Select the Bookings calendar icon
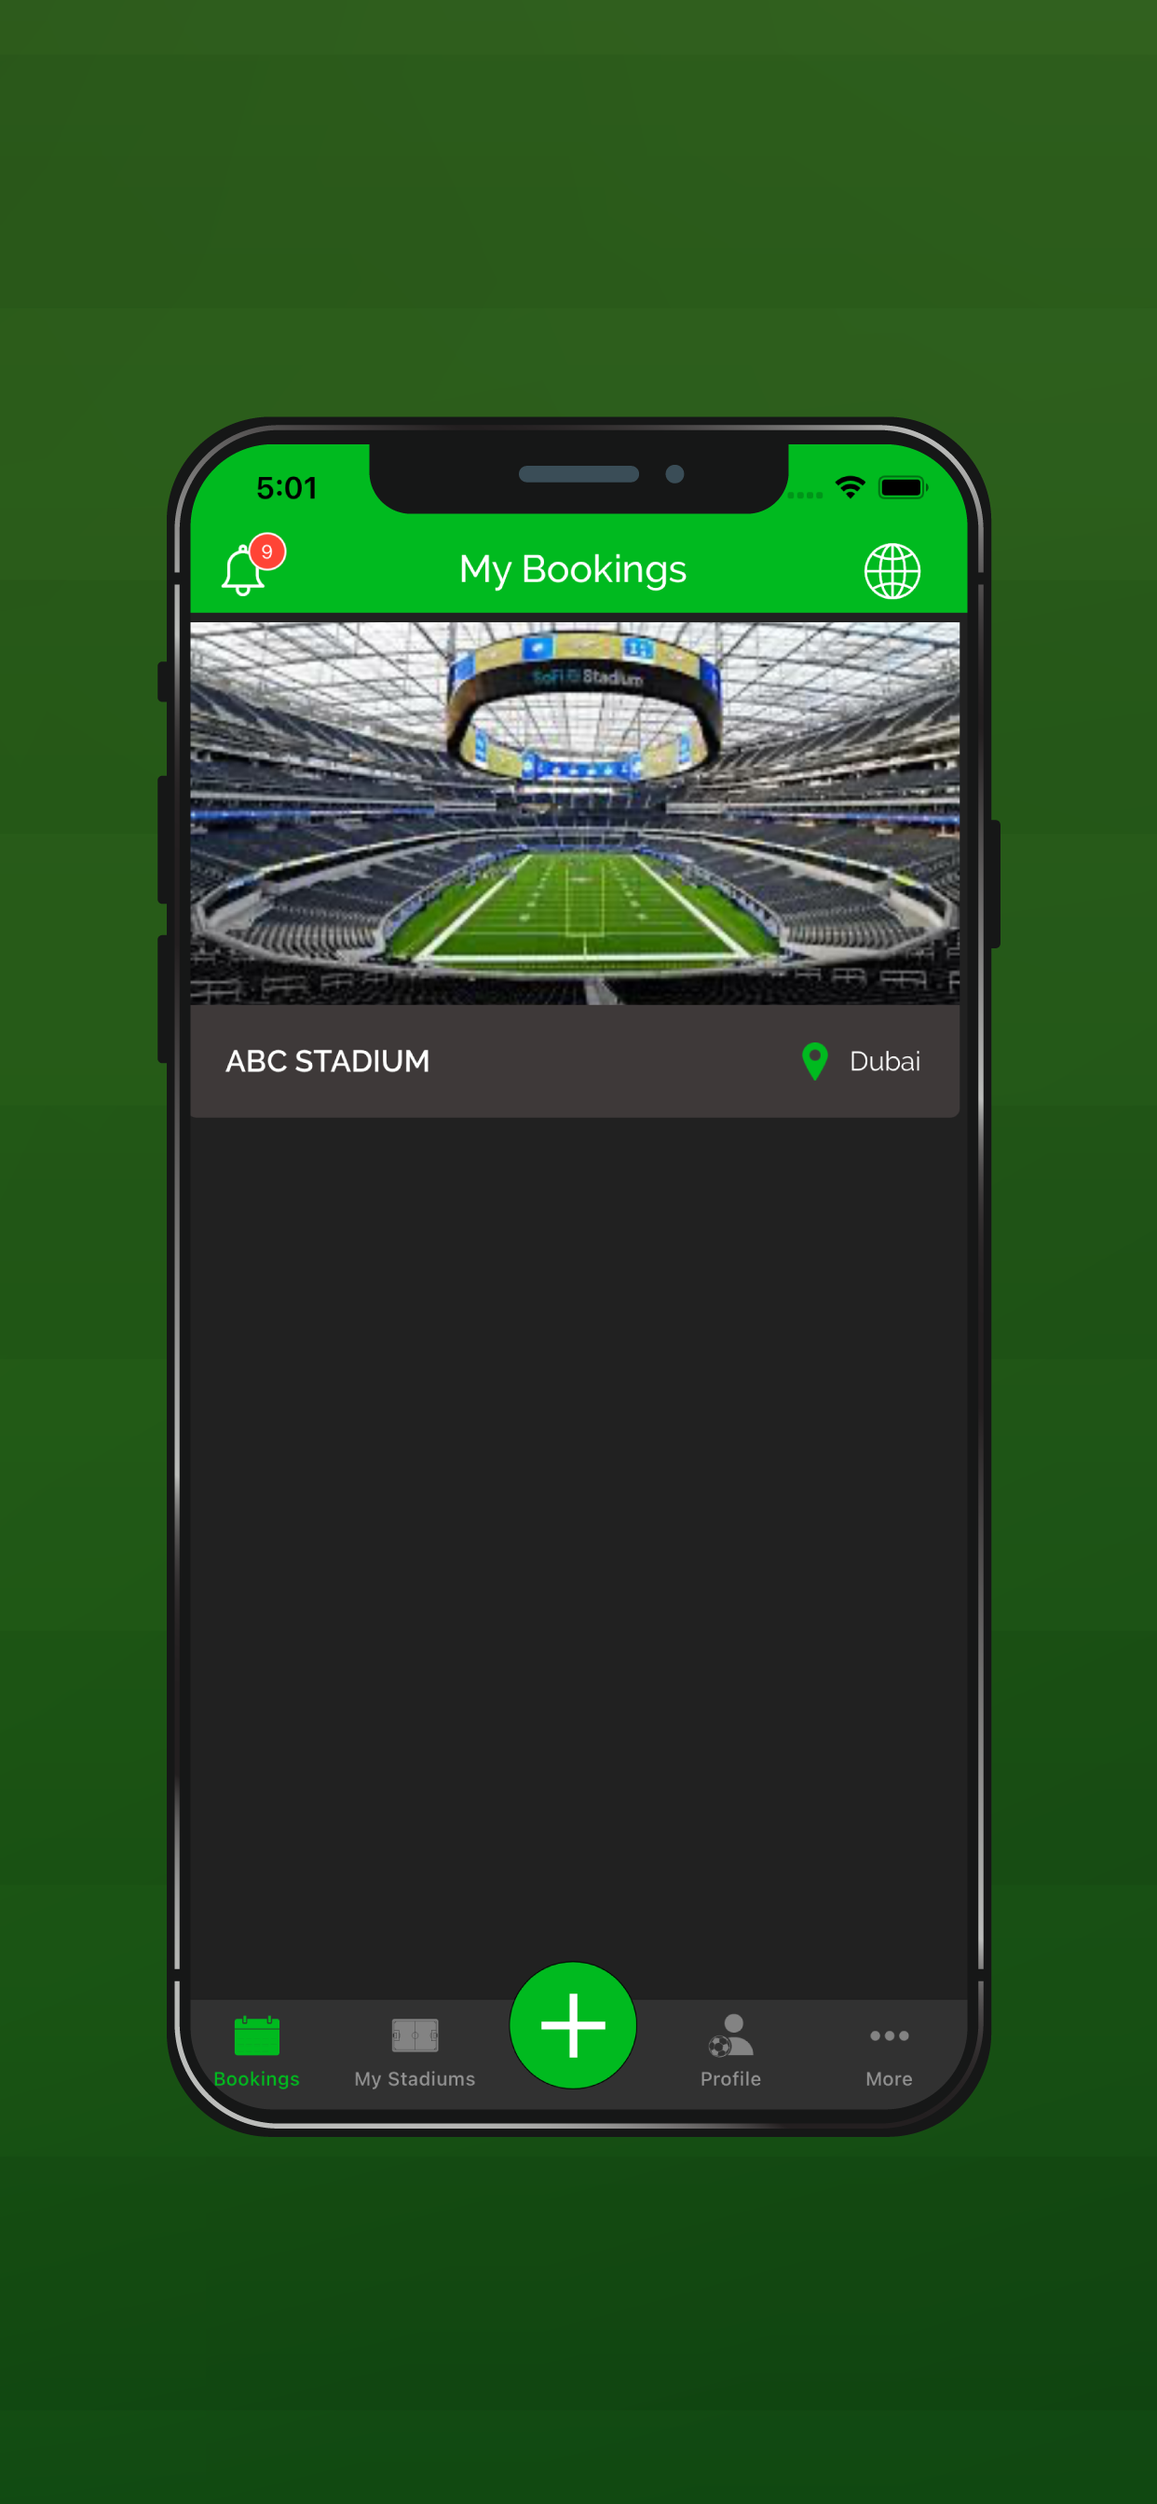 coord(257,2035)
